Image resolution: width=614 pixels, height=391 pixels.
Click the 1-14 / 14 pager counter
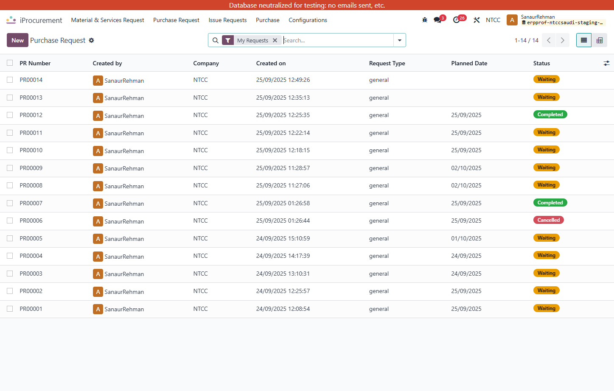[526, 40]
